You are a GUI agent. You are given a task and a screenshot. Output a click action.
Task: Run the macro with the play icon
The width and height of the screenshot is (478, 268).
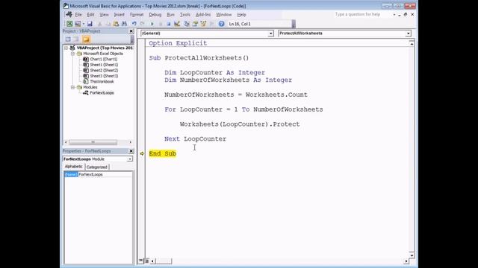152,24
